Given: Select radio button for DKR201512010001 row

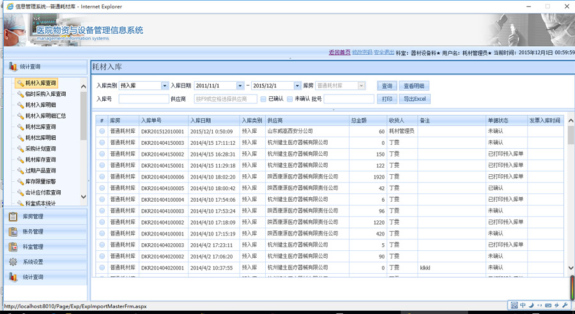Looking at the screenshot, I should pos(102,131).
